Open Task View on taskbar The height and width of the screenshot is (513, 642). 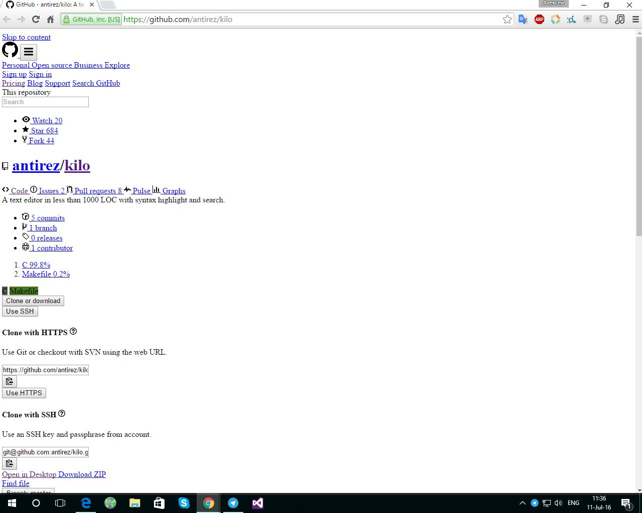pyautogui.click(x=60, y=503)
